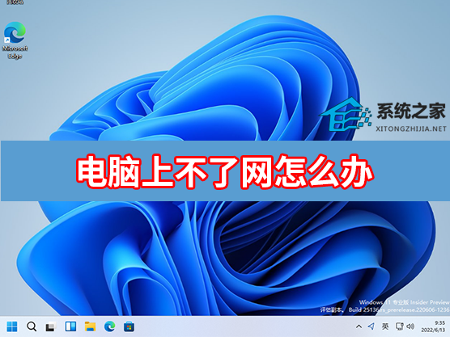Viewport: 450px width, 337px height.
Task: Launch Microsoft Edge from the taskbar
Action: pos(109,326)
